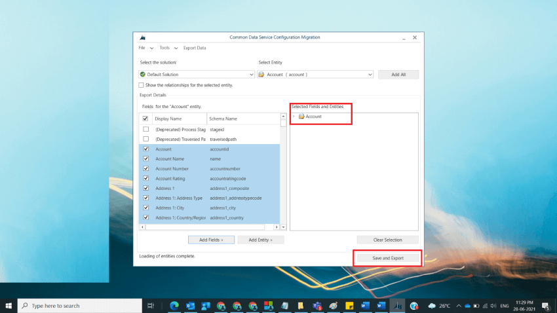Uncheck the Account Rating field checkbox

146,178
